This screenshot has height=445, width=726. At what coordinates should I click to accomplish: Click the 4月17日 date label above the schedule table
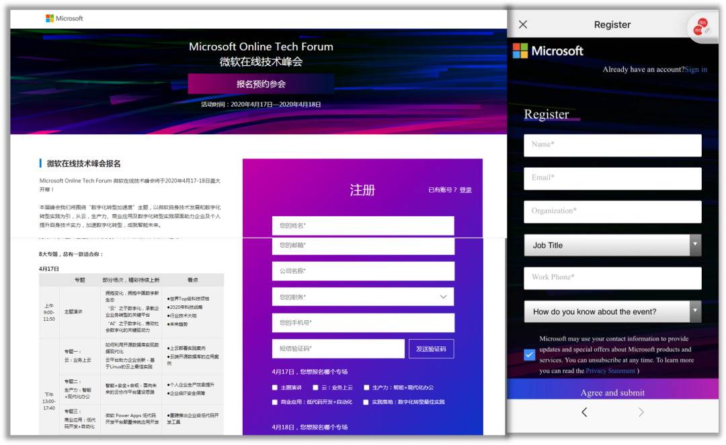[x=48, y=268]
